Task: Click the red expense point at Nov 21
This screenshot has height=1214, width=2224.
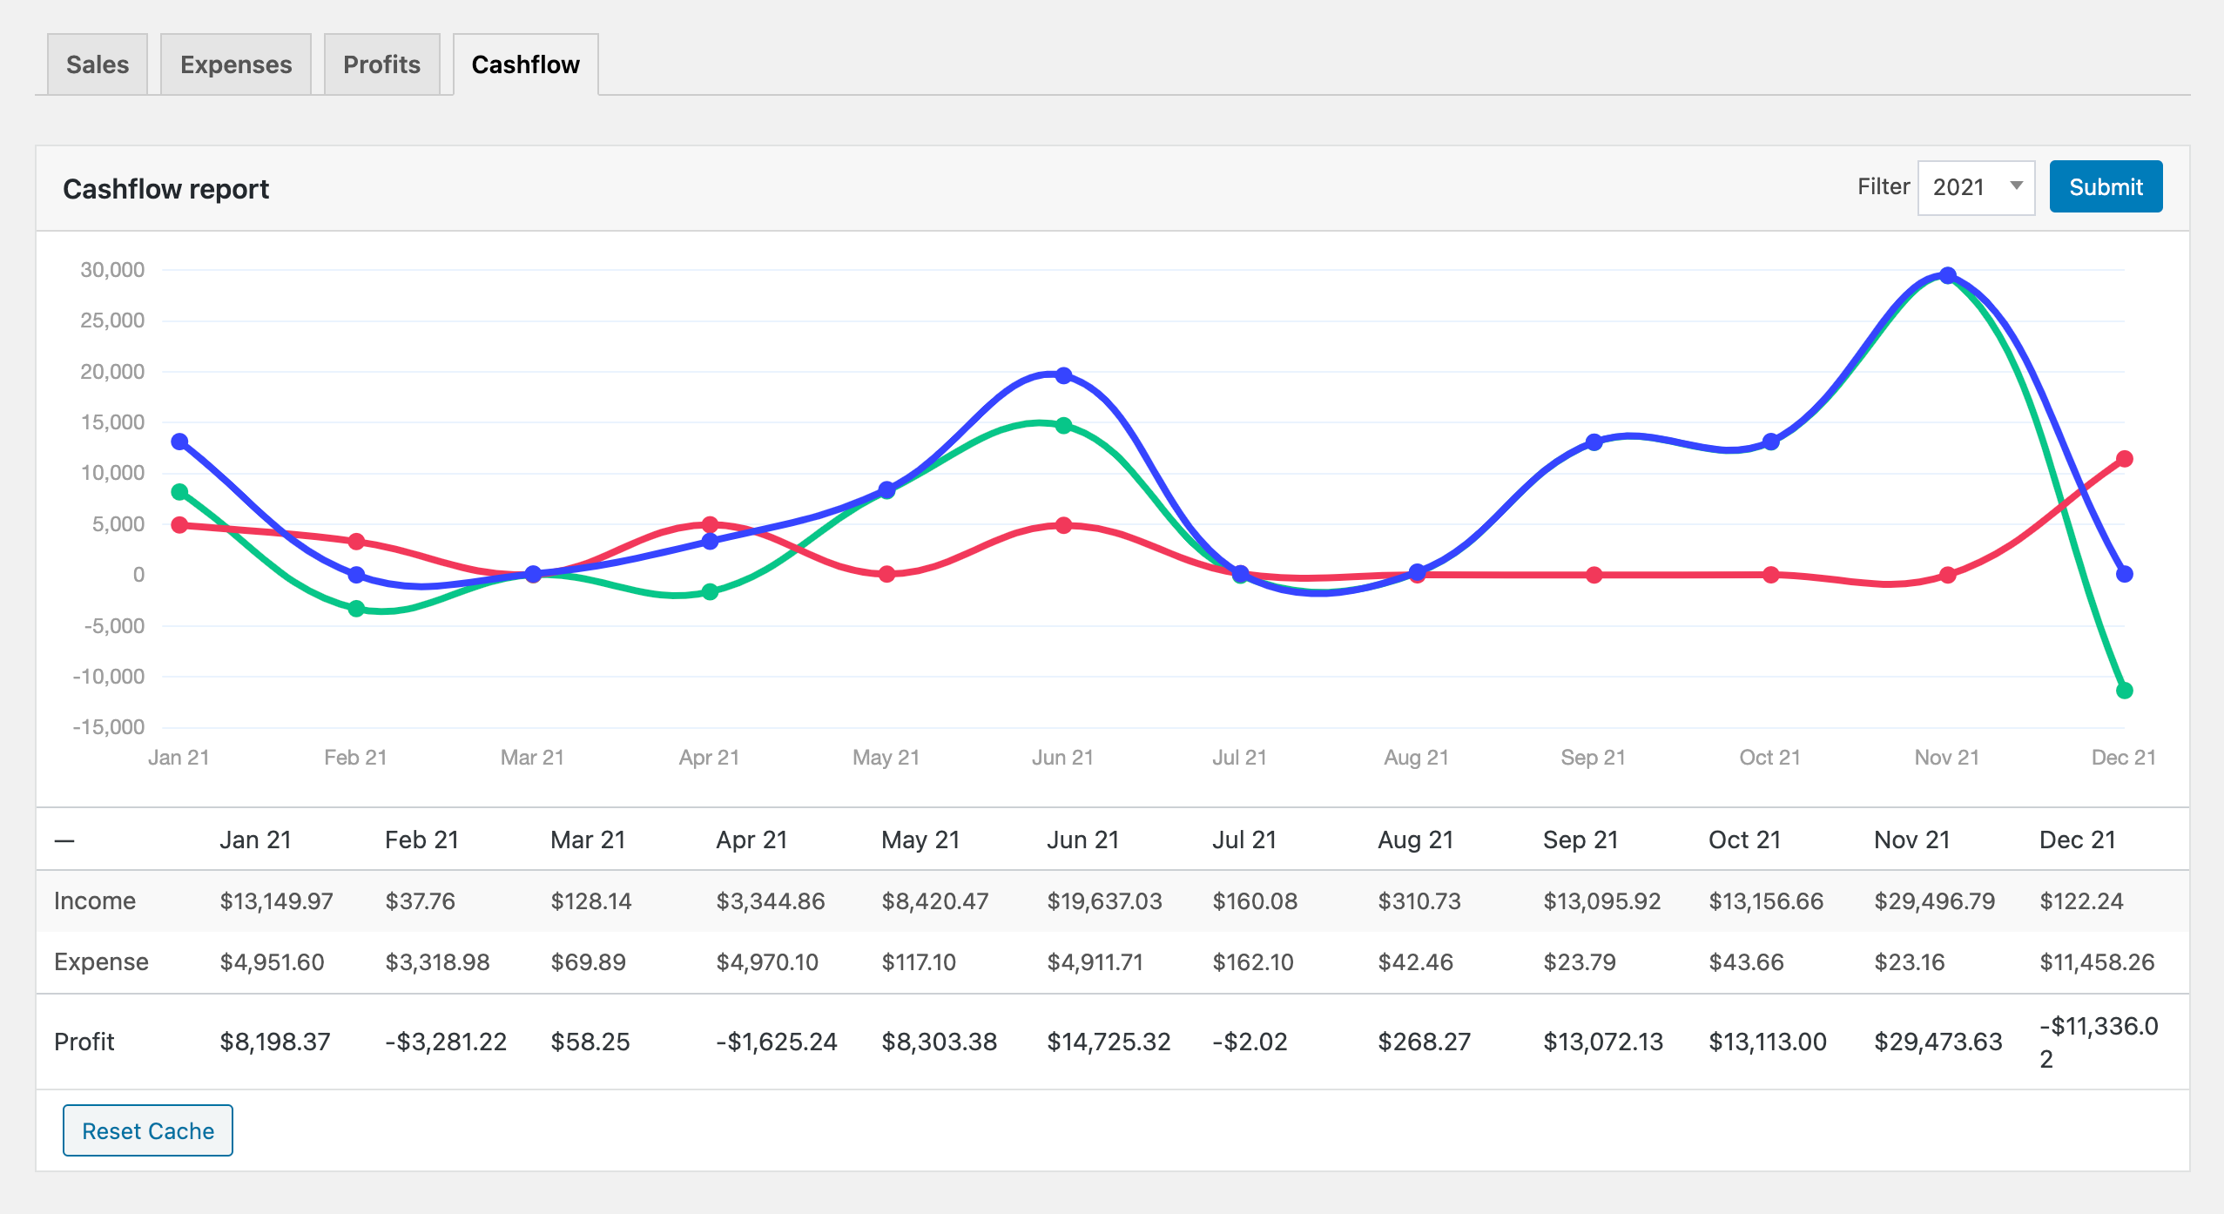Action: [1948, 575]
